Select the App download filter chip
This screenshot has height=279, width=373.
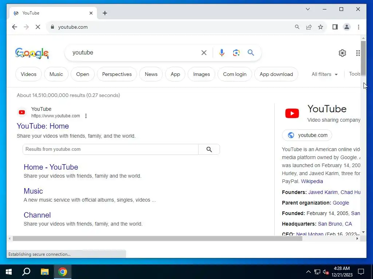point(276,74)
